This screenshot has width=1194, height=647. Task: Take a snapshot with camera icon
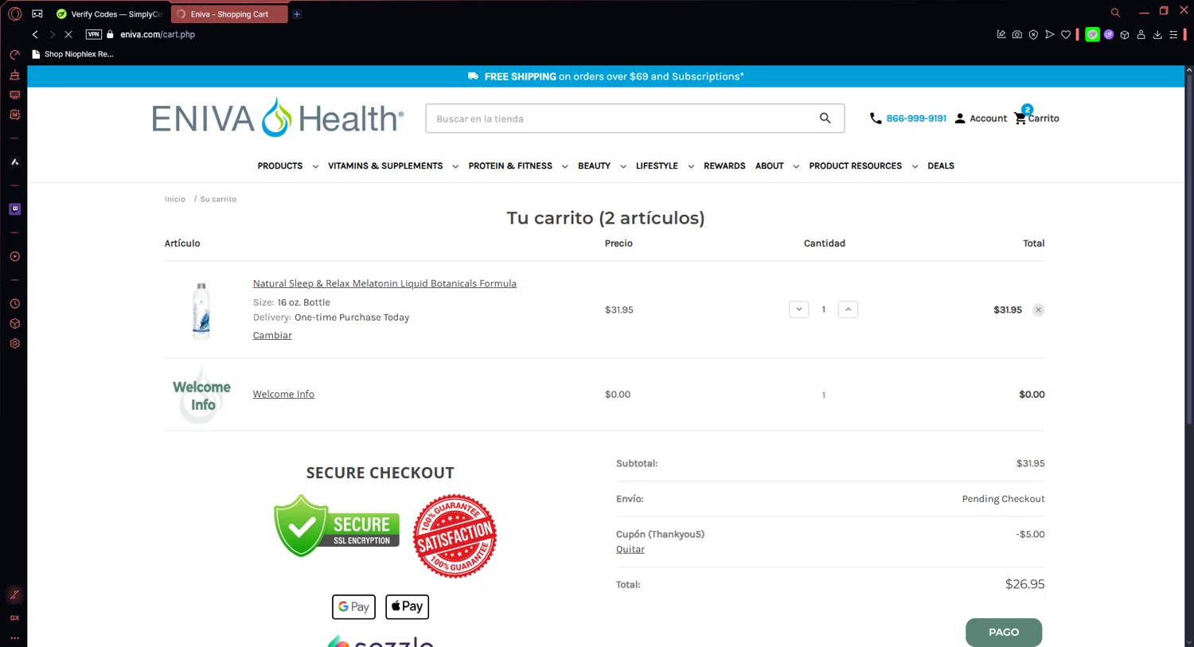1017,34
